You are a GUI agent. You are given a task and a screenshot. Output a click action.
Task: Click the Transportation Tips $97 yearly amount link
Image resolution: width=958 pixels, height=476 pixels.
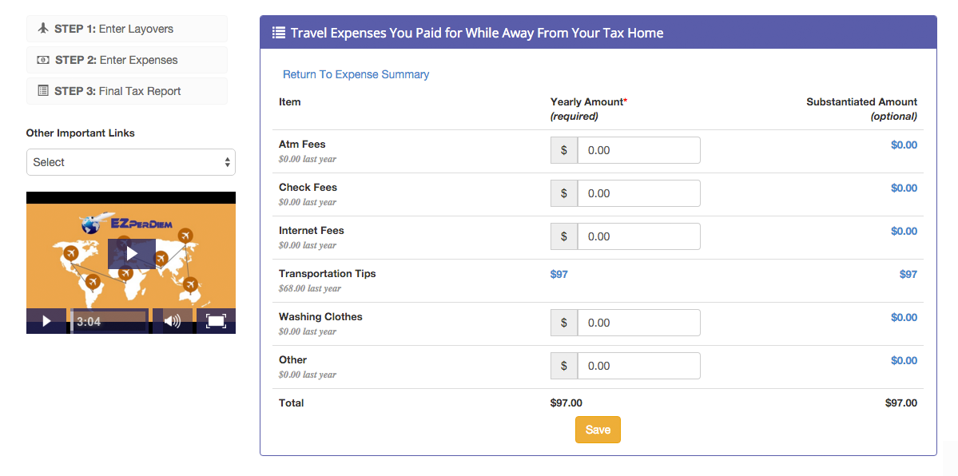tap(559, 274)
